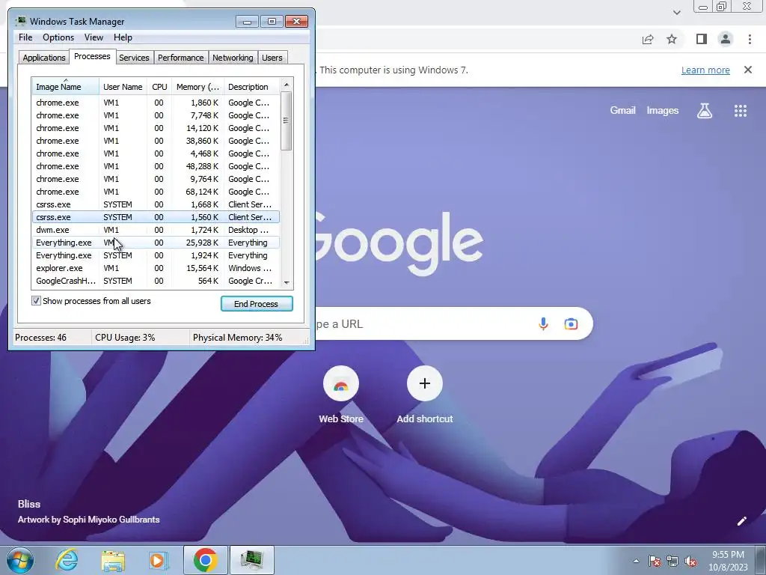The width and height of the screenshot is (766, 575).
Task: Uncheck Show processes from all users
Action: point(36,301)
